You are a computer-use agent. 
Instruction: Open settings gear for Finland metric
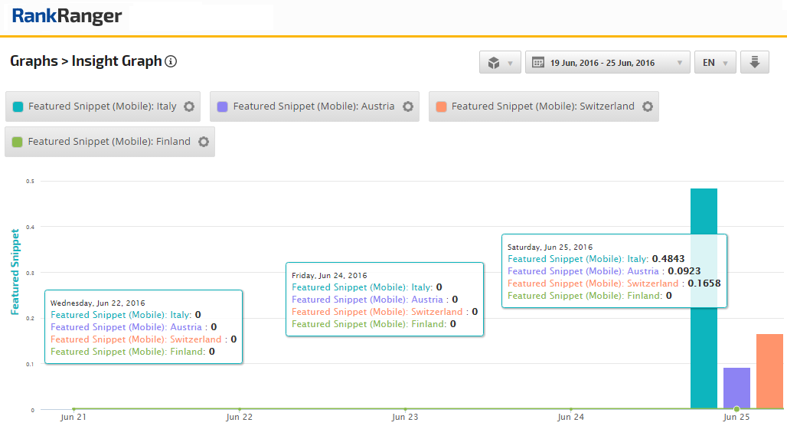(x=204, y=142)
